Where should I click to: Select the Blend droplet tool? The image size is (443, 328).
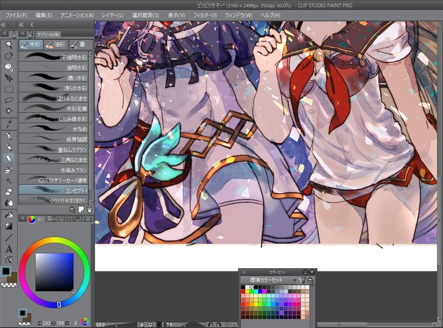[x=9, y=202]
